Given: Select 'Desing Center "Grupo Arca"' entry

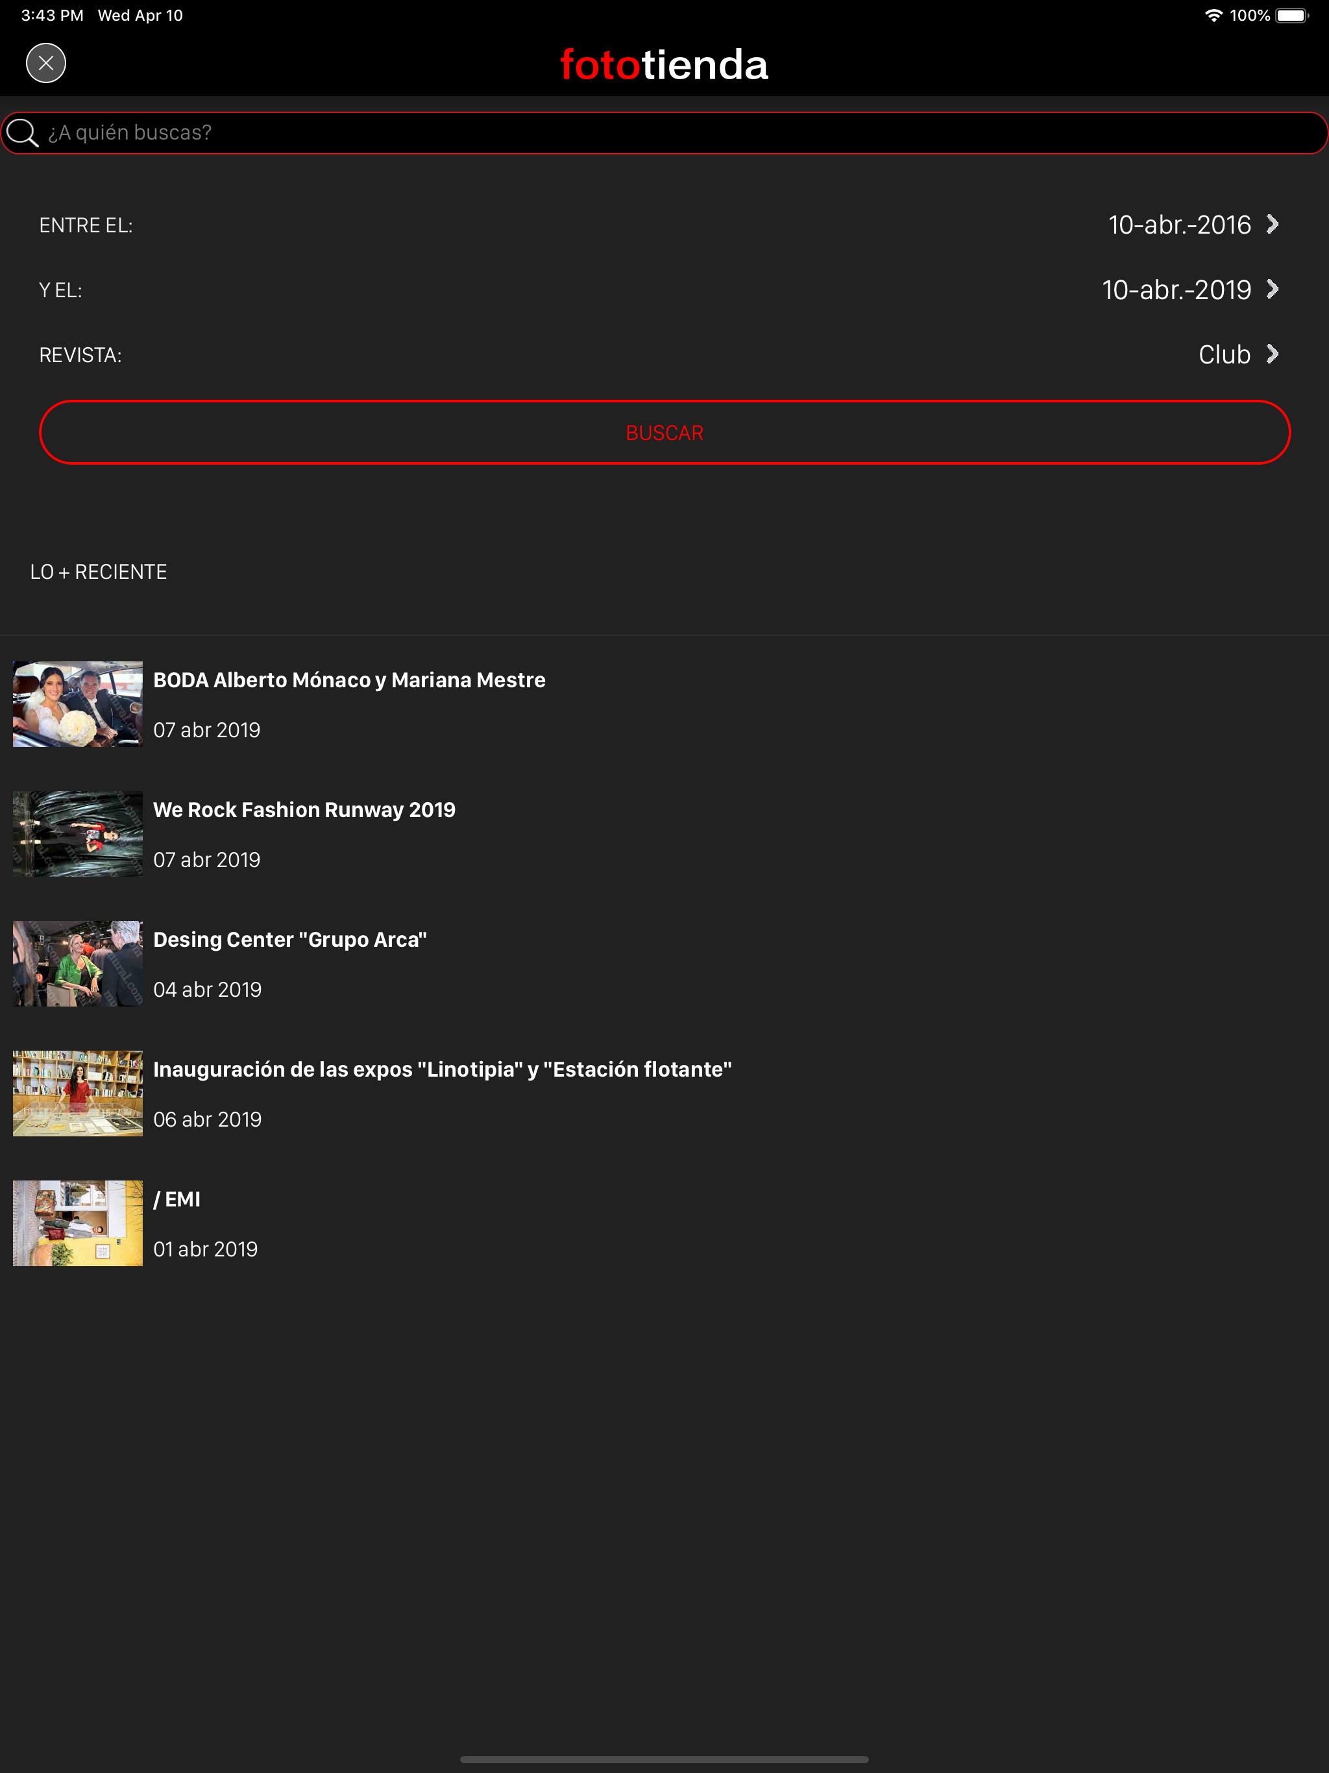Looking at the screenshot, I should pos(290,940).
